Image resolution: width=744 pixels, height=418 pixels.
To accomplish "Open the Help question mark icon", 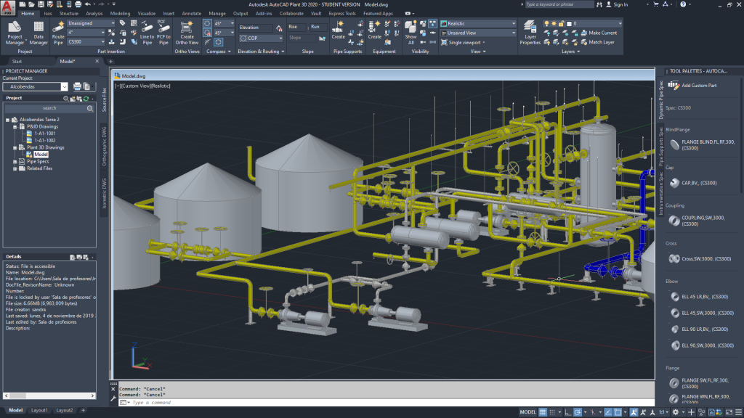I will point(683,4).
